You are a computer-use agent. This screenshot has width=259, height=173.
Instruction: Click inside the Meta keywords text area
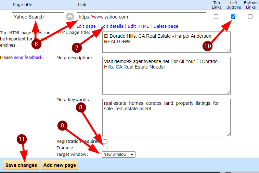(166, 117)
